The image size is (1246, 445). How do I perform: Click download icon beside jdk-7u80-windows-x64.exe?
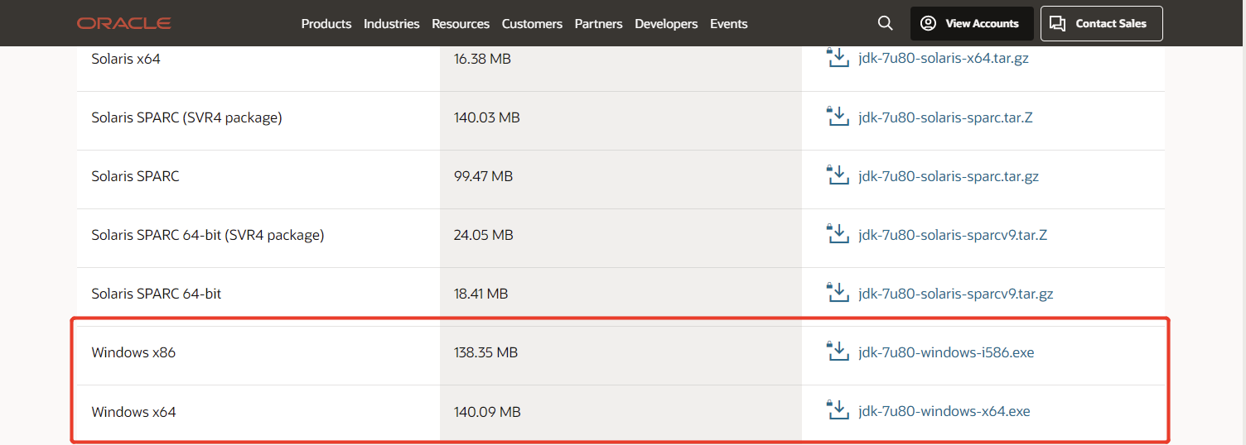838,410
